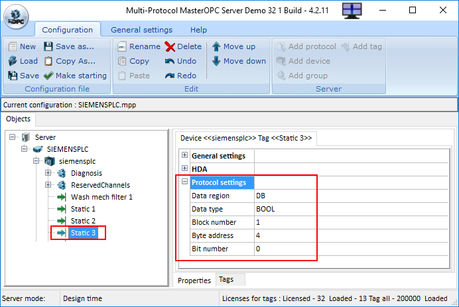
Task: Click the Move up arrow icon
Action: click(216, 46)
